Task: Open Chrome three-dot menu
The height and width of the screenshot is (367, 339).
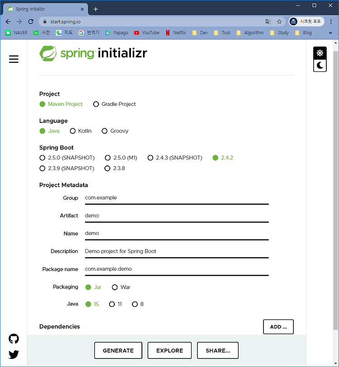Action: click(x=331, y=22)
